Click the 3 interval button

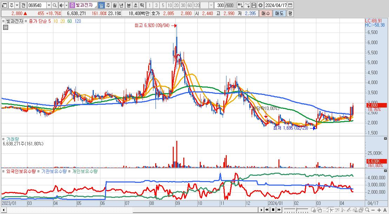[156, 5]
